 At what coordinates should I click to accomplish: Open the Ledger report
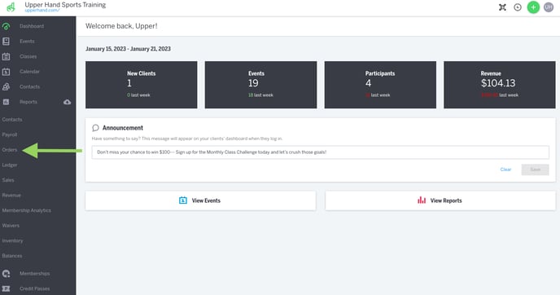click(x=10, y=165)
